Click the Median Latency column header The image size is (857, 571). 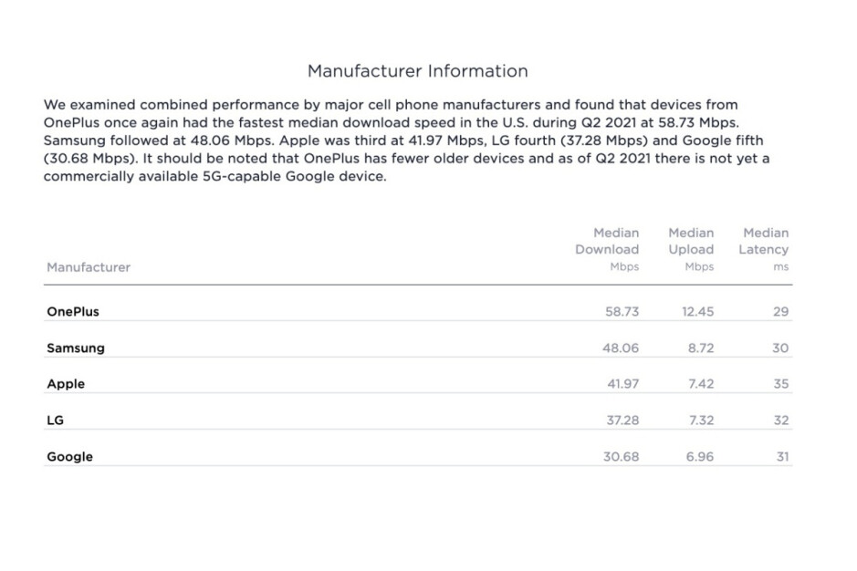pyautogui.click(x=766, y=249)
